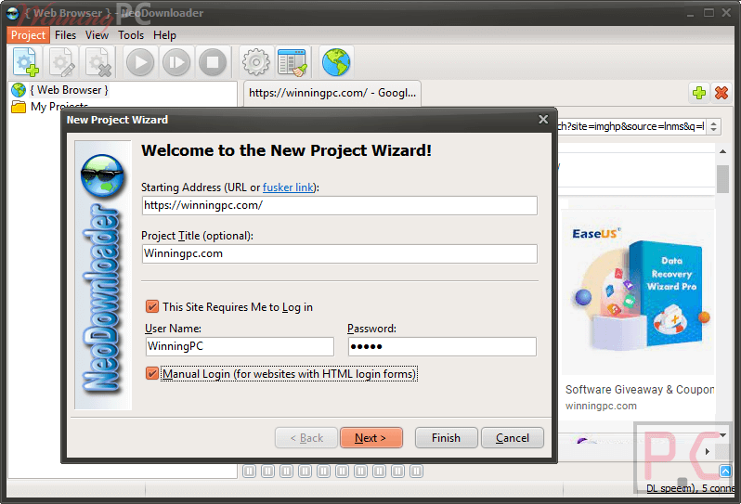Click the Delete Project gear-with-X icon
Viewport: 741px width, 504px height.
point(98,62)
